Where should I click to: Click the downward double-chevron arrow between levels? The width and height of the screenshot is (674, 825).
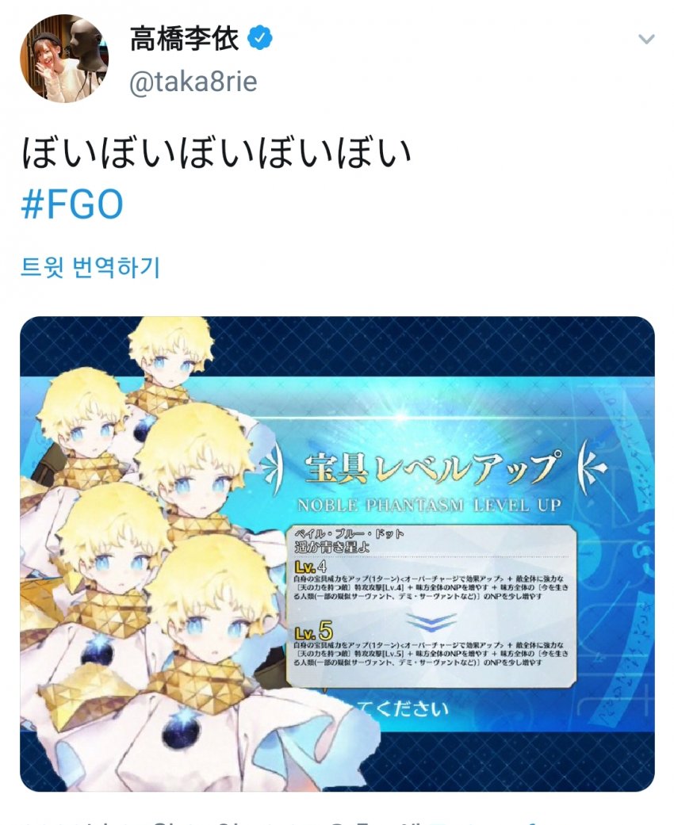431,621
